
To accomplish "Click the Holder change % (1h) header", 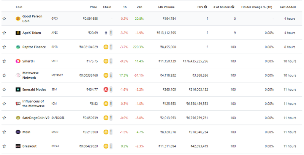I will tap(257, 7).
